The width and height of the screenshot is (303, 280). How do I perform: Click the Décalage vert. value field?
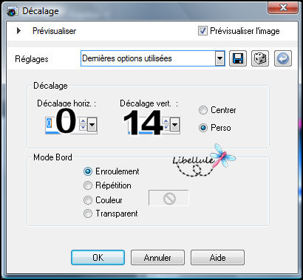pos(145,124)
